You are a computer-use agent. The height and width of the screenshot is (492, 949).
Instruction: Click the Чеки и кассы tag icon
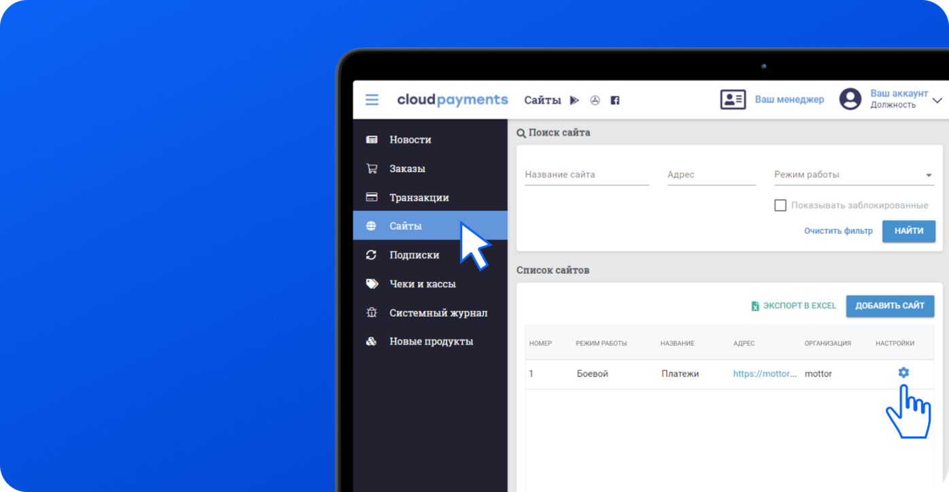pos(371,284)
